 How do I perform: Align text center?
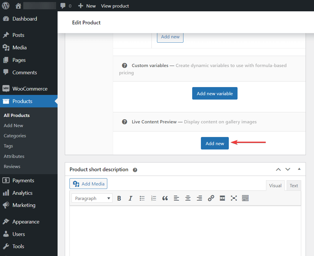pos(188,198)
